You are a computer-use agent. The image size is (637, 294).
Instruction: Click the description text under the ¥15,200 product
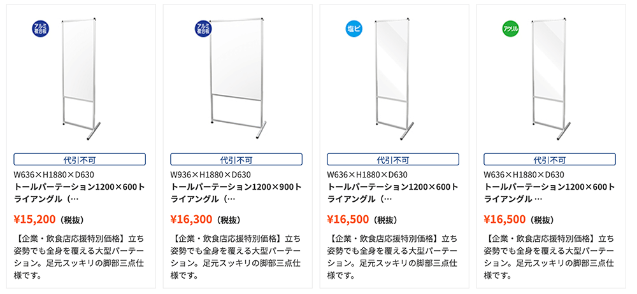click(78, 256)
